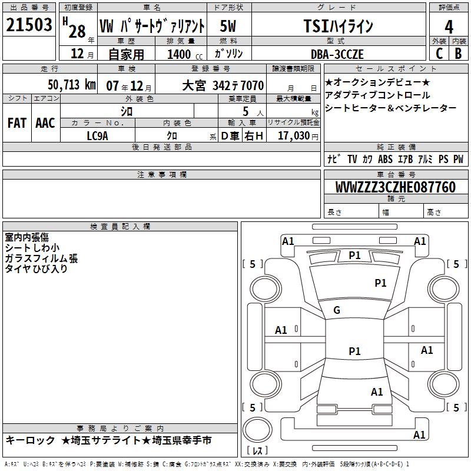Click the displacement value 1400 cc
The width and height of the screenshot is (471, 471).
coord(185,54)
